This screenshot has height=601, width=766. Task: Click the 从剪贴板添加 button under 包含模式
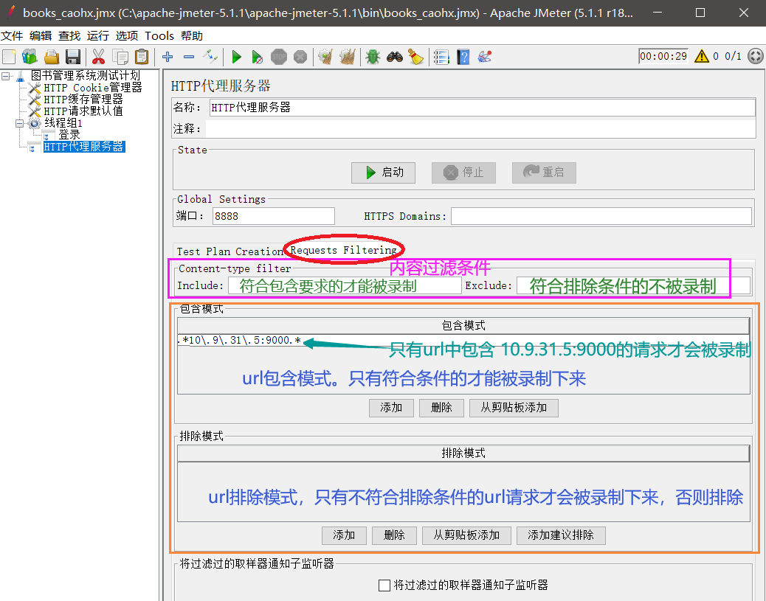click(513, 407)
